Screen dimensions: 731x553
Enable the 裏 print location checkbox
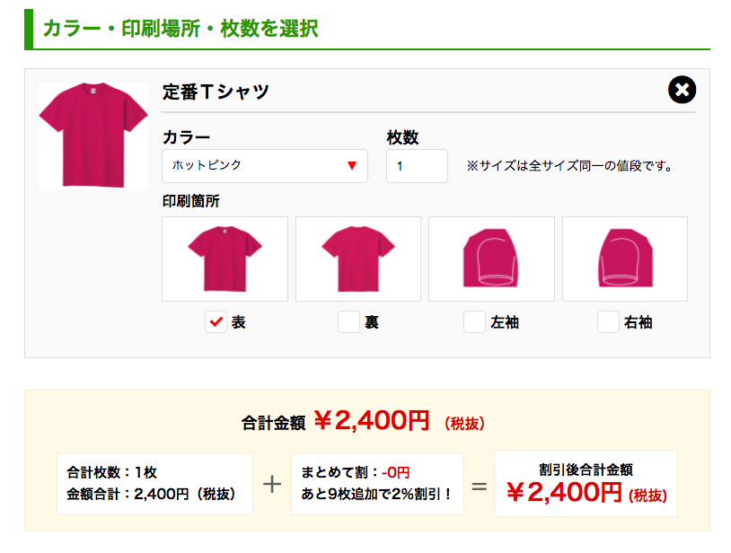pos(348,321)
